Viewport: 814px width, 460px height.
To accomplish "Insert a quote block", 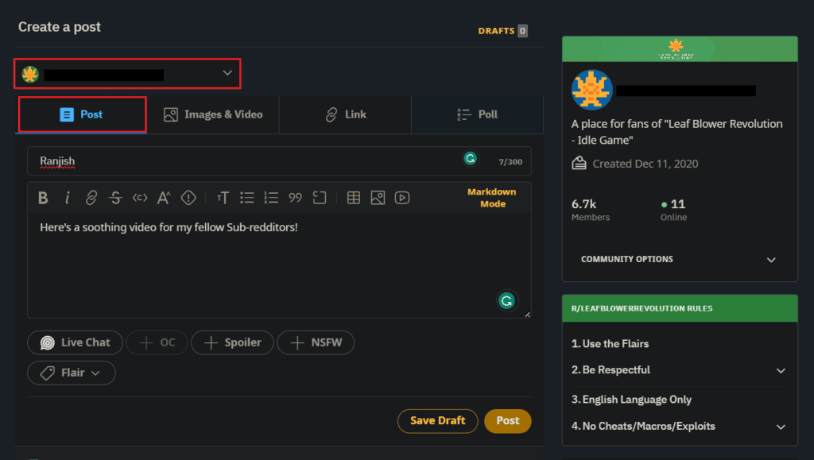I will [294, 197].
